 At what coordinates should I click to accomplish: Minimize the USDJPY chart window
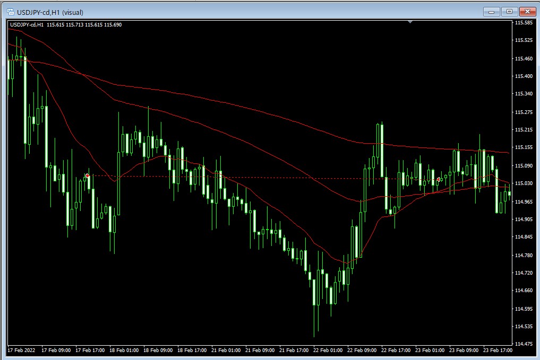coord(492,12)
